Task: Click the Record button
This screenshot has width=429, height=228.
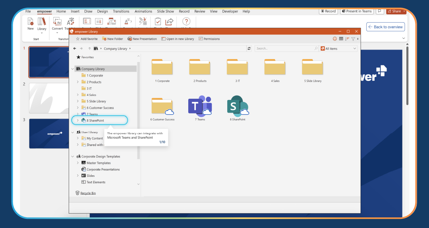Action: 329,11
